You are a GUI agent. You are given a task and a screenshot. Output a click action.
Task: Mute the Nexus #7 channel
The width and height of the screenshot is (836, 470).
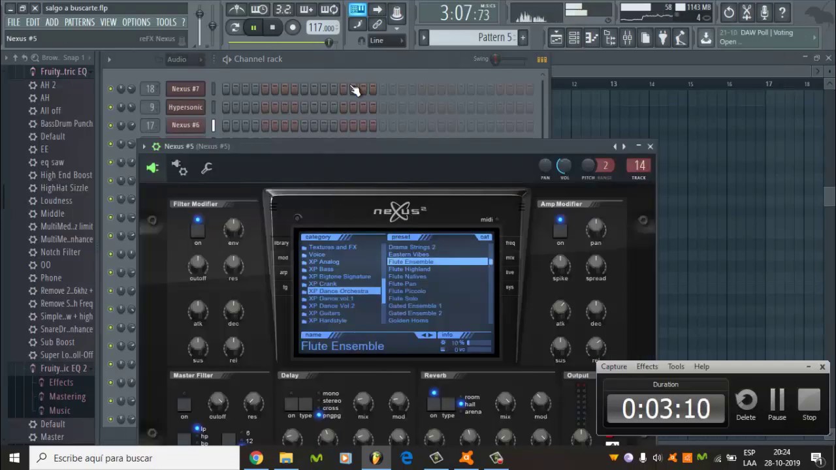point(110,89)
